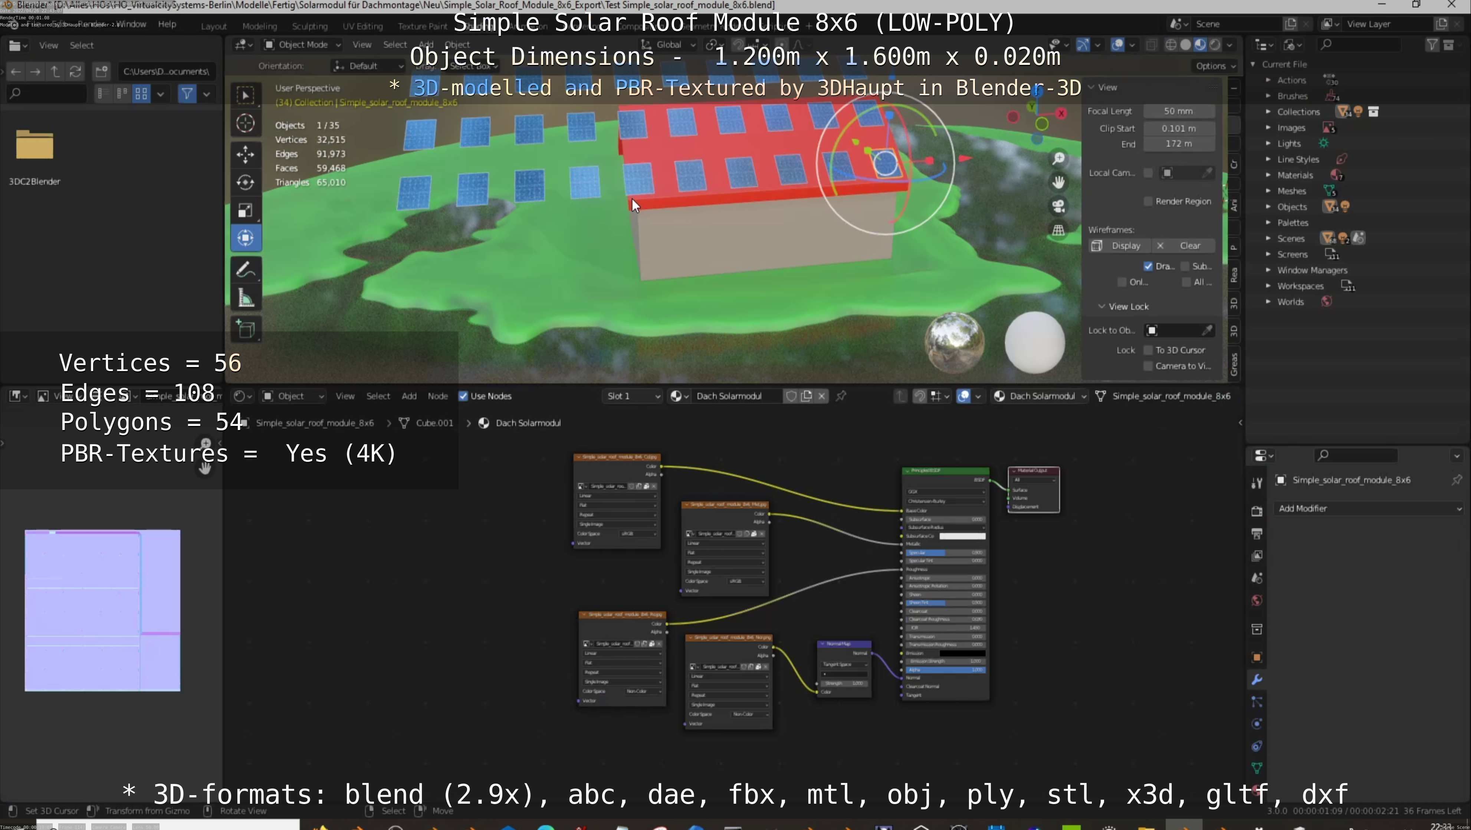Select the Rotate tool in viewport toolbar
The height and width of the screenshot is (830, 1471).
[246, 182]
